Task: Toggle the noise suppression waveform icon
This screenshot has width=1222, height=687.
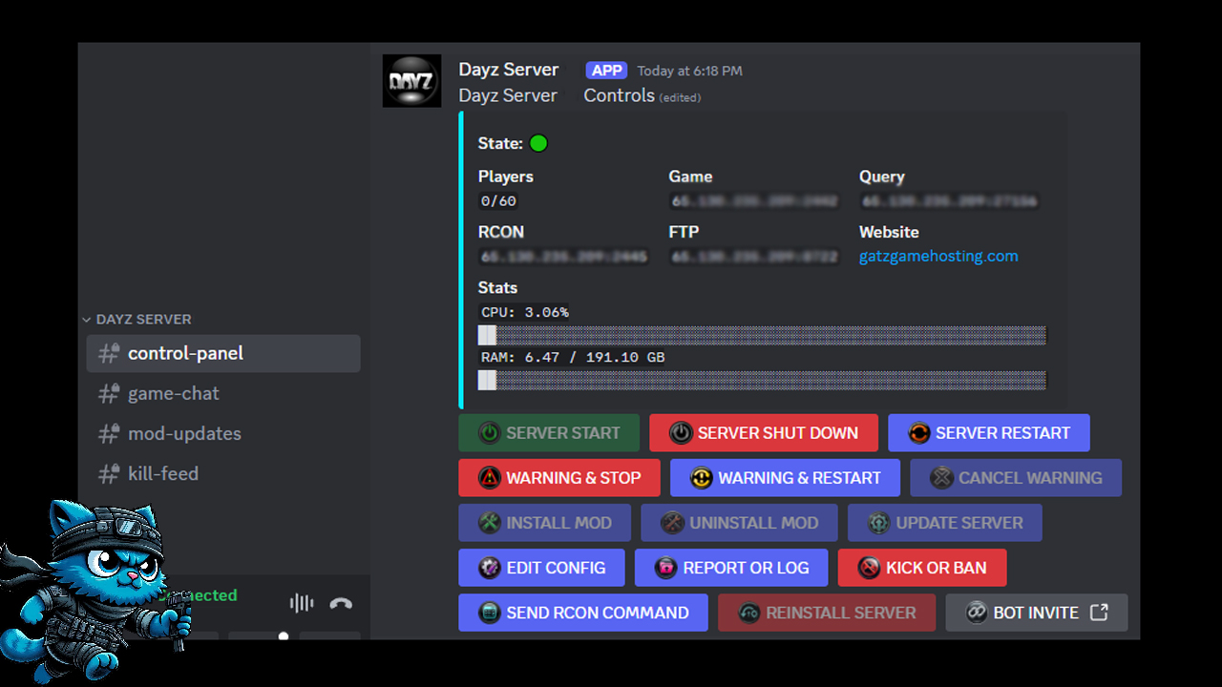Action: pos(301,603)
